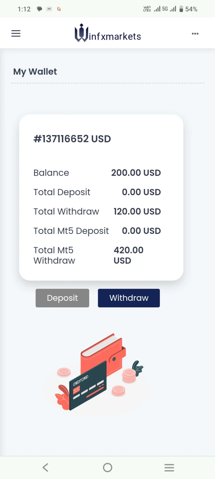Tap the chat notification icon in status bar

click(x=39, y=9)
